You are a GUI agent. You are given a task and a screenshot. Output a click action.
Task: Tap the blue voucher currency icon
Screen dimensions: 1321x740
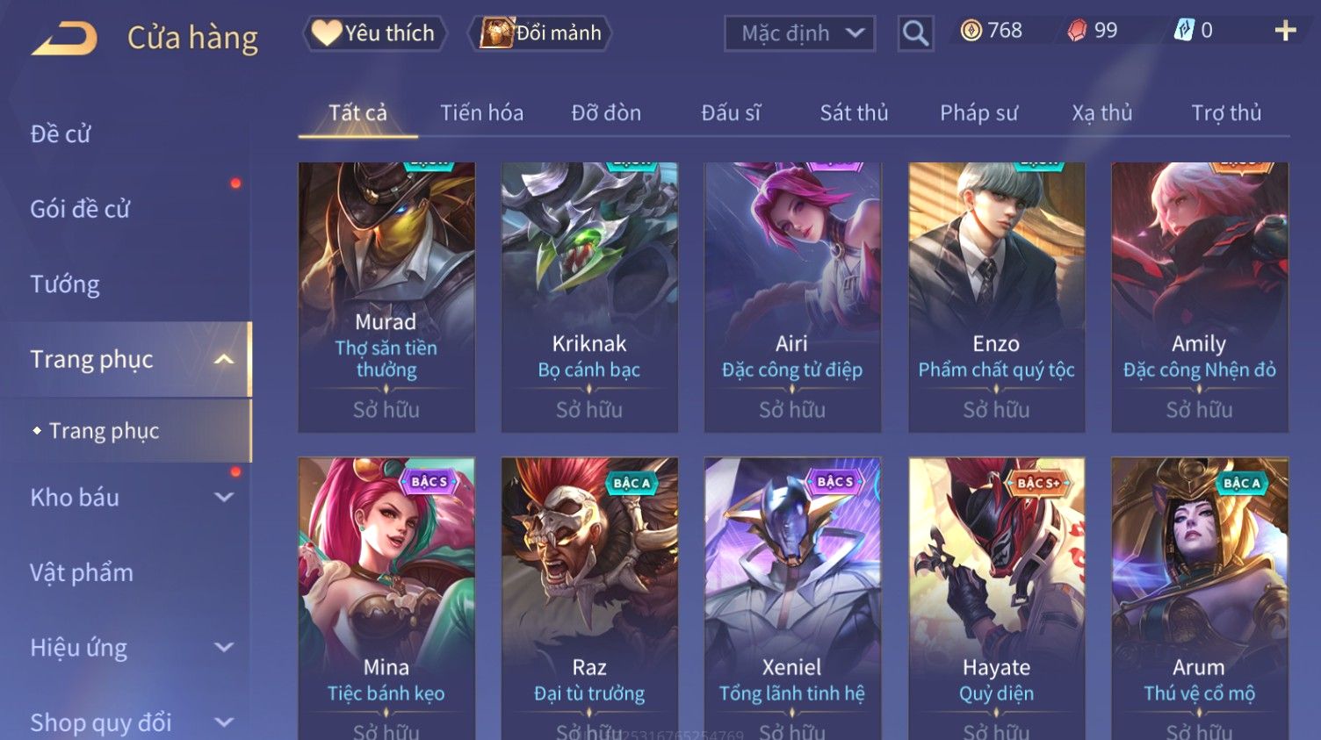coord(1184,32)
